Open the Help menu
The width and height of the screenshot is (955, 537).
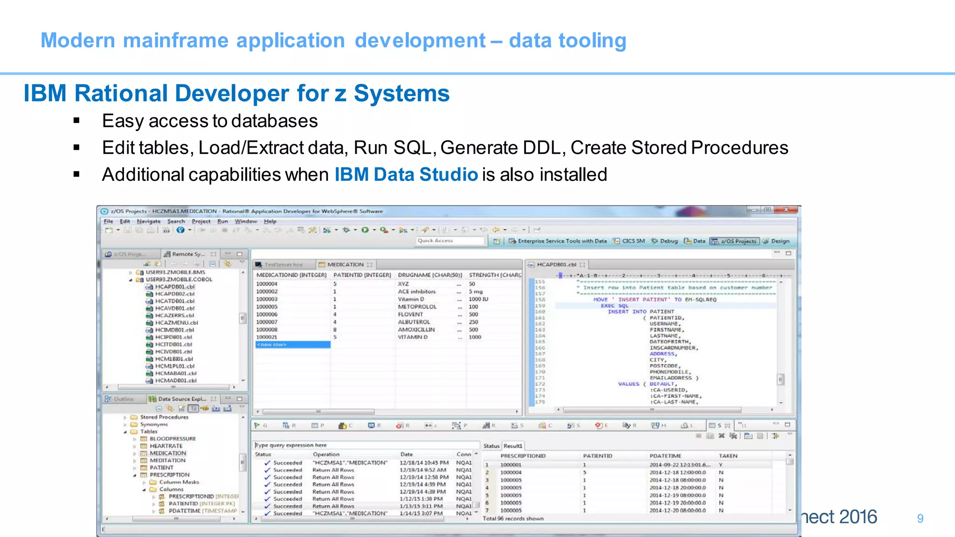(270, 221)
